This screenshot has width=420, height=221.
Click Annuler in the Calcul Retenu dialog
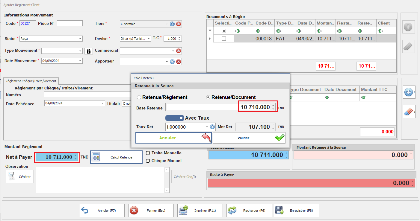[173, 138]
